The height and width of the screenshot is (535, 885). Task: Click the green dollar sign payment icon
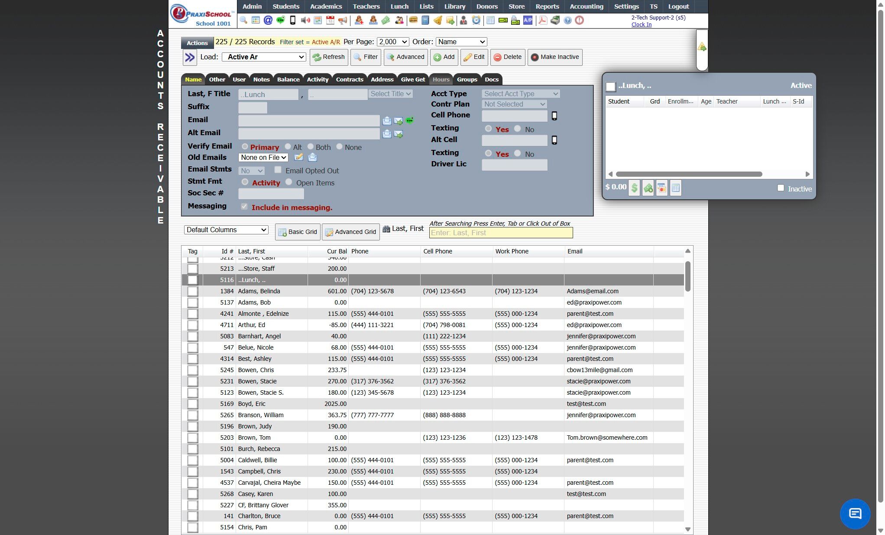point(634,188)
